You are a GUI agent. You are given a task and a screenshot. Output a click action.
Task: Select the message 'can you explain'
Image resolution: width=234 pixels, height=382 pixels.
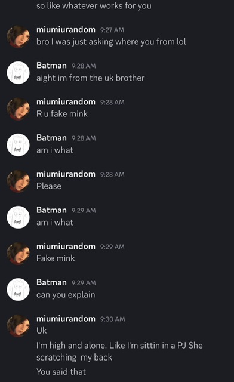click(66, 295)
